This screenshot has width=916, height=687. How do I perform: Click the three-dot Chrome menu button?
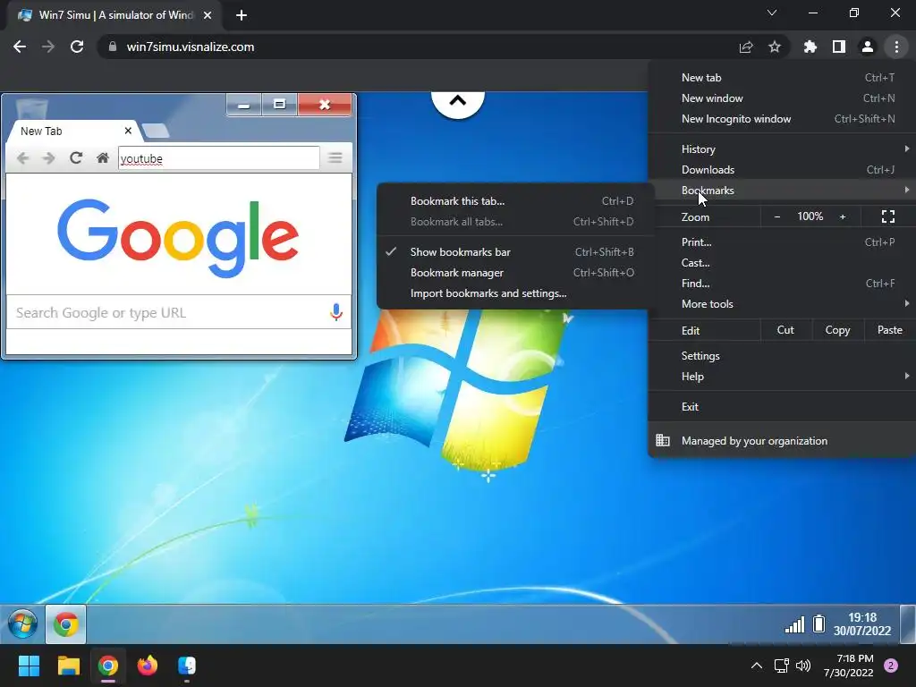coord(896,47)
